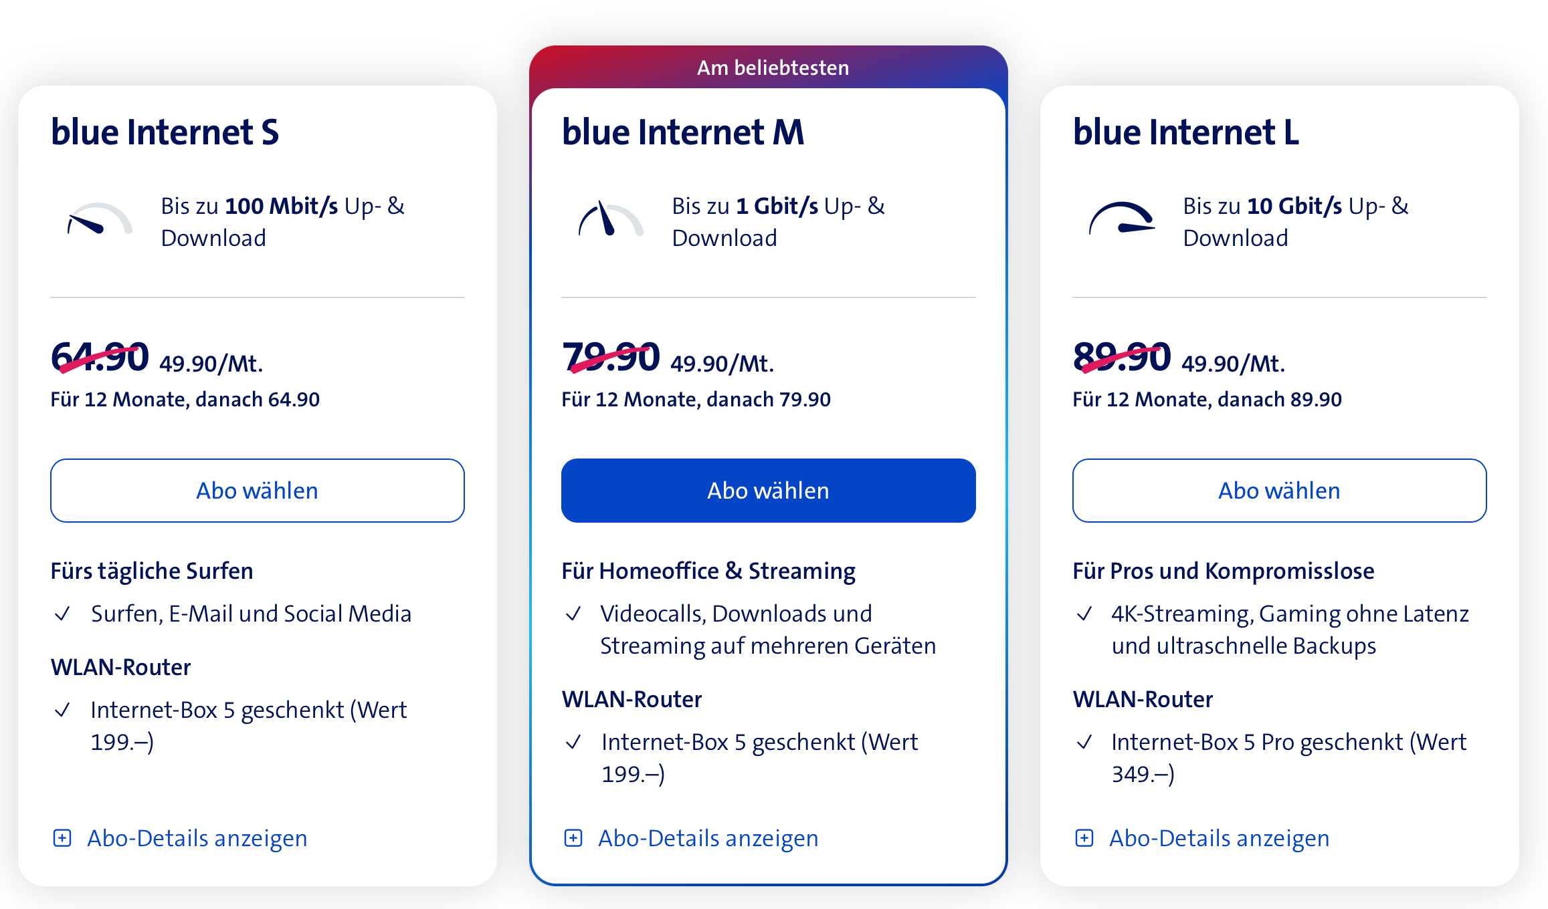Expand Abo-Details anzeigen for blue Internet M
Viewport: 1548px width, 909px height.
[x=708, y=837]
